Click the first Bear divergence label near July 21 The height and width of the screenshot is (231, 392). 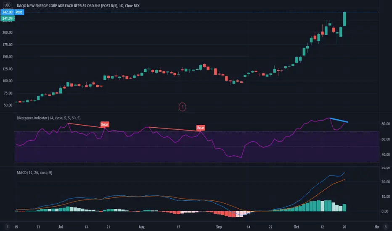(x=104, y=124)
